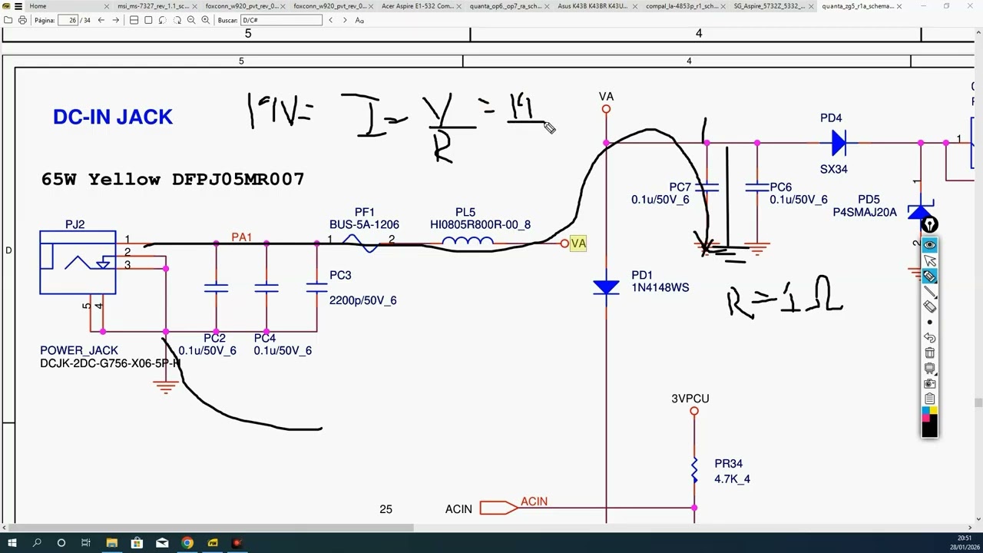Click the black current color swatch
The width and height of the screenshot is (983, 553).
(929, 429)
